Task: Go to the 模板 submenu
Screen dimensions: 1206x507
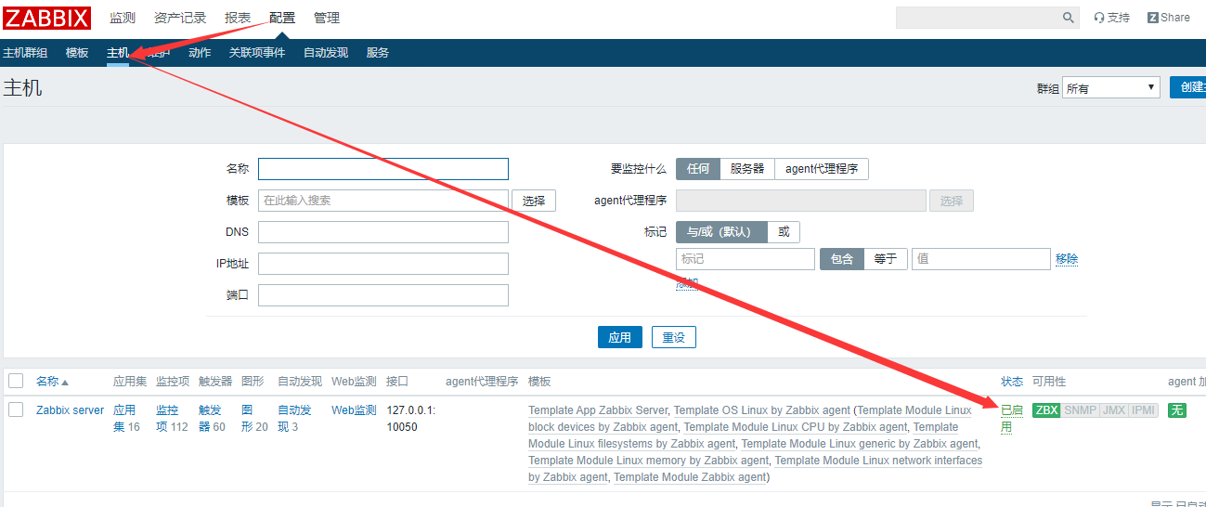Action: coord(77,53)
